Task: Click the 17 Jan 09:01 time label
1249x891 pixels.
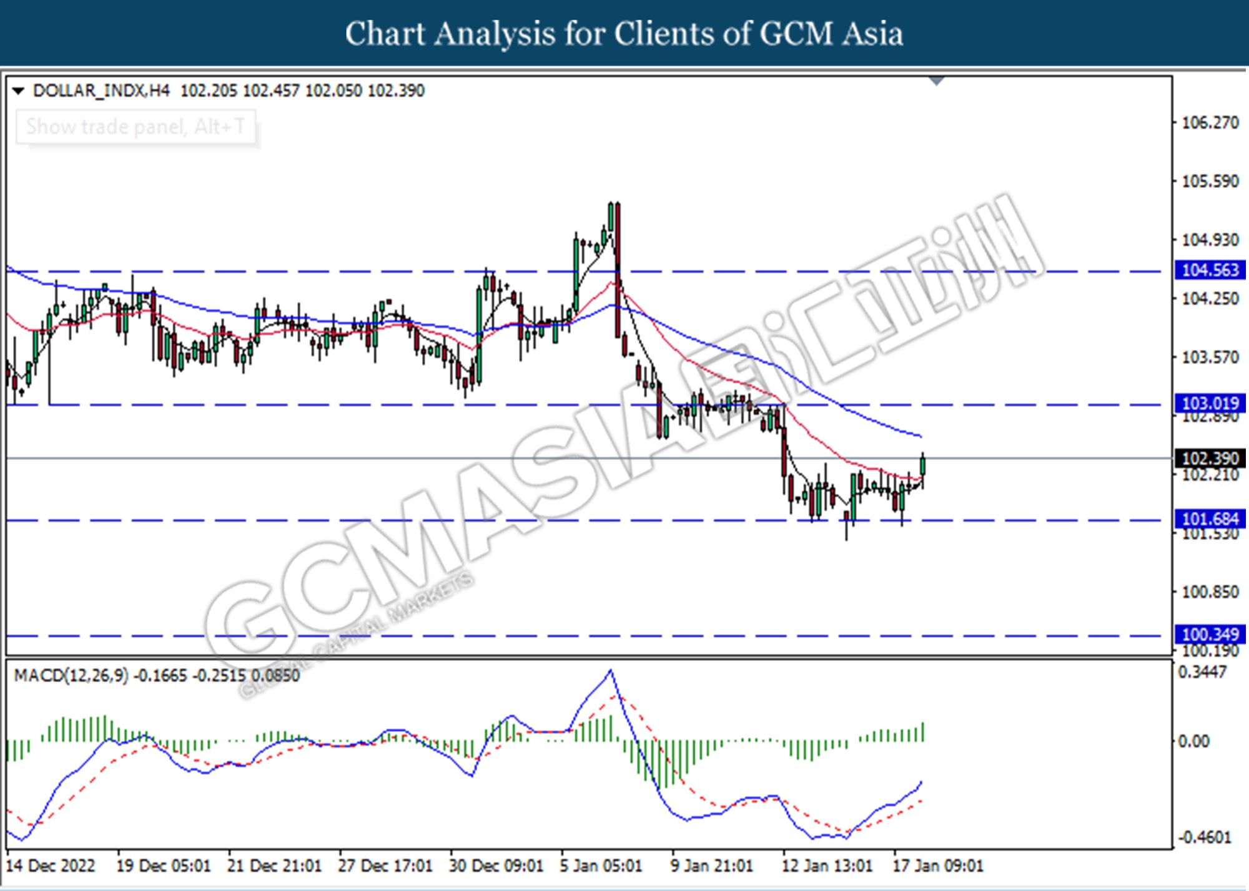Action: tap(938, 866)
